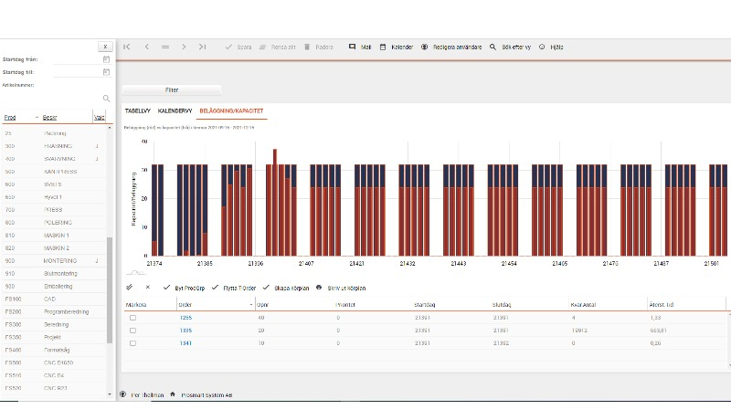Click production group list scrollbar thumb
This screenshot has height=420, width=731.
(x=110, y=290)
